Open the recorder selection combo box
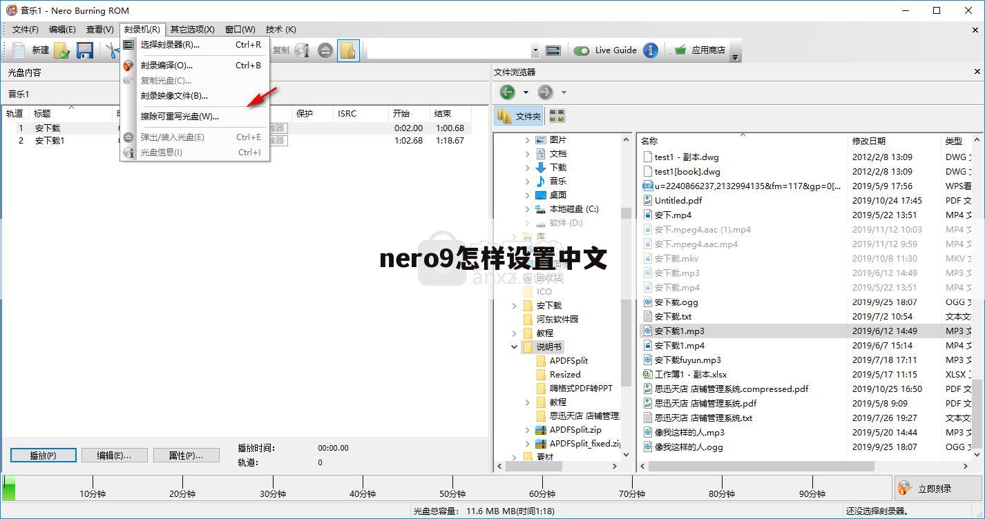 tap(452, 50)
